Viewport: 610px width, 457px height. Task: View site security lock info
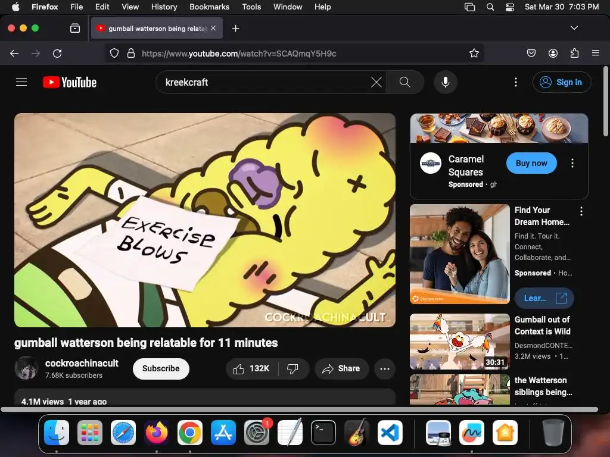tap(131, 53)
